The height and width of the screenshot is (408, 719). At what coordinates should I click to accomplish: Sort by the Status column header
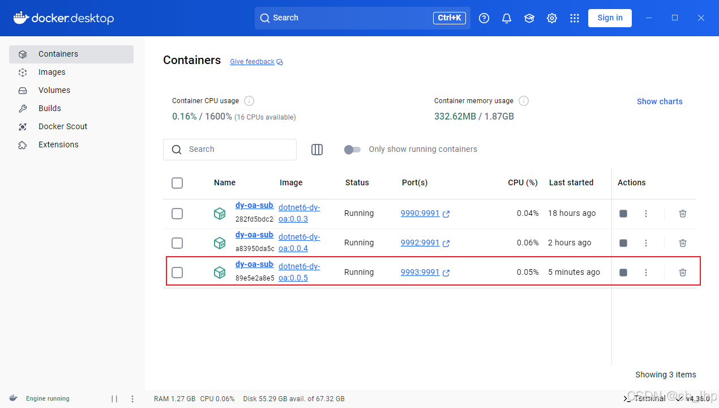pos(357,183)
